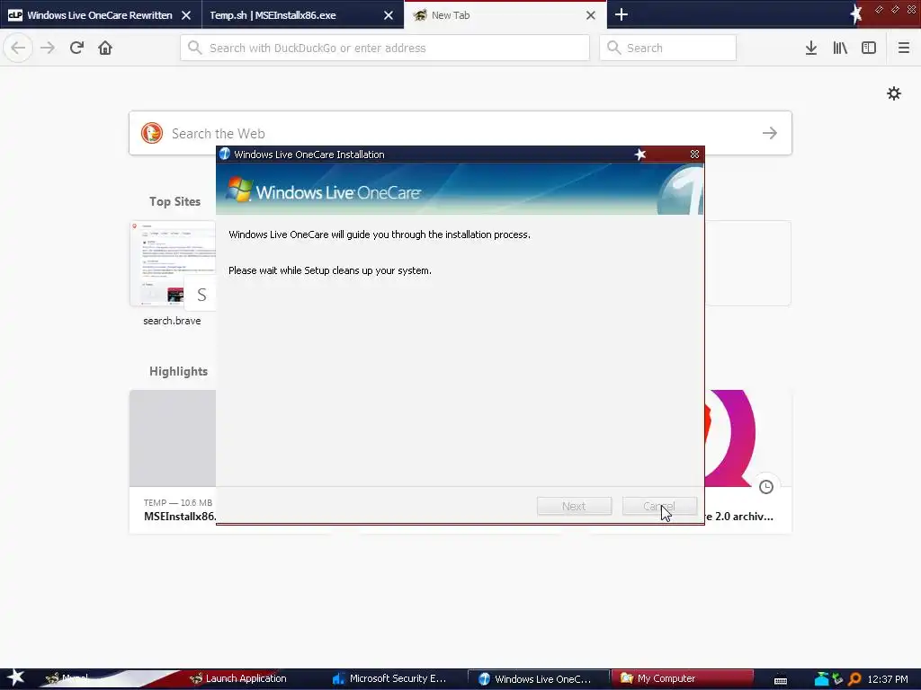This screenshot has height=690, width=921.
Task: Open the search.brave top site thumbnail
Action: click(x=173, y=263)
